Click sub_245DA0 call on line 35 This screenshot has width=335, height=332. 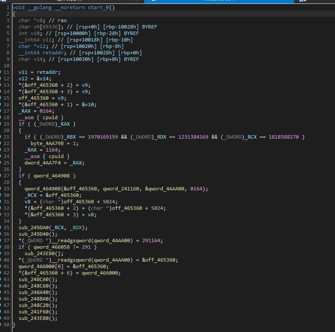pos(34,228)
